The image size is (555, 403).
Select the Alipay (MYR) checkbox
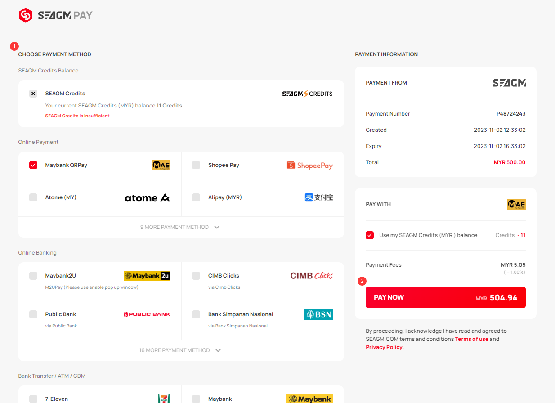click(x=196, y=197)
